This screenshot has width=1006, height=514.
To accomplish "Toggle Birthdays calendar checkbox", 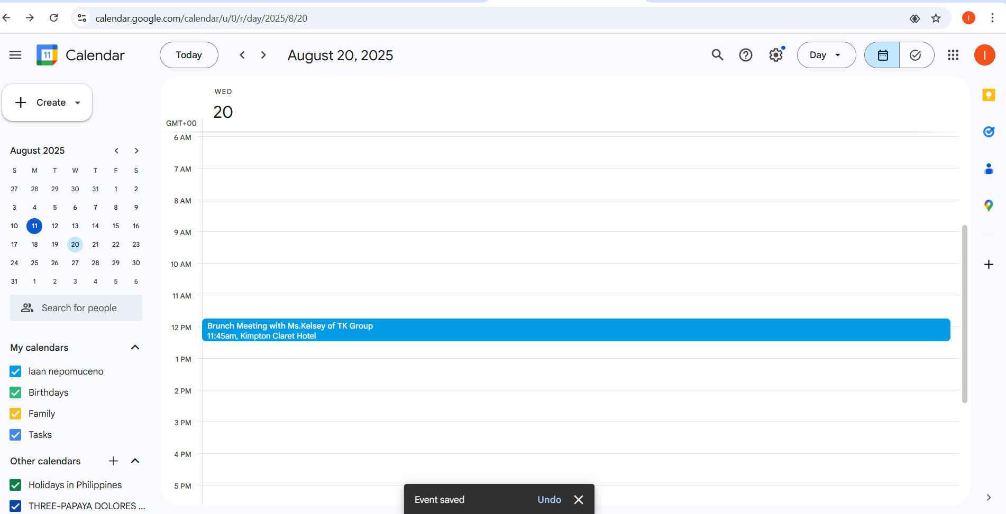I will click(15, 392).
